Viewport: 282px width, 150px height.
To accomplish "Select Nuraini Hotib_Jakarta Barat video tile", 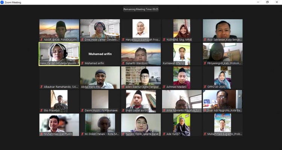I will pos(141,125).
